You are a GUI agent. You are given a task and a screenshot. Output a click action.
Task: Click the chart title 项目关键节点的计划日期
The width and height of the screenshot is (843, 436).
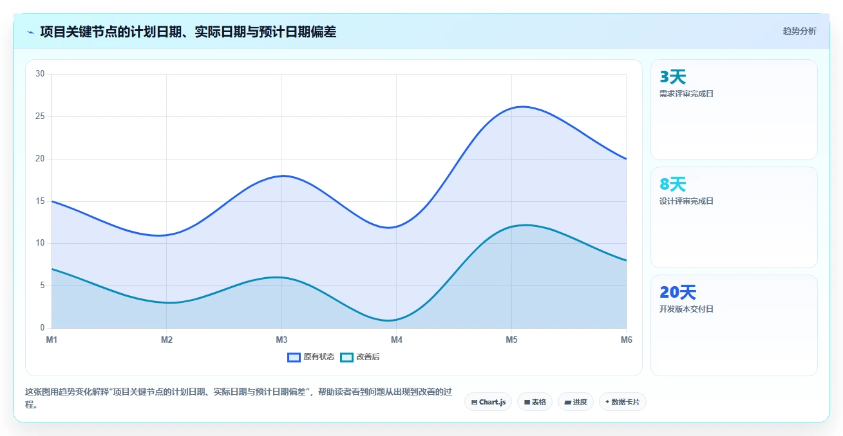[x=188, y=32]
